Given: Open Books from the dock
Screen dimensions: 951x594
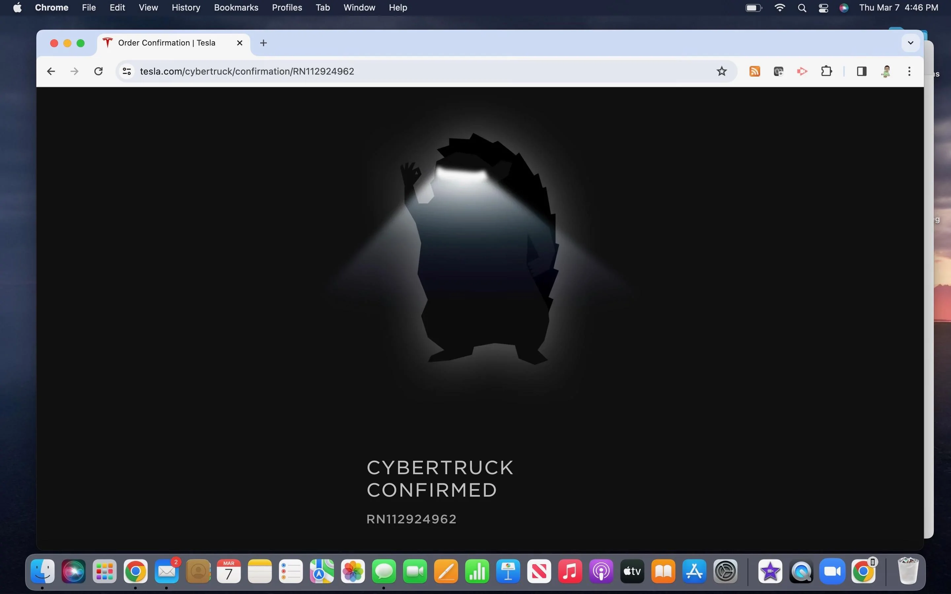Looking at the screenshot, I should (663, 571).
